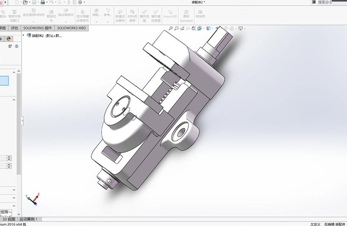347x226 pixels.
Task: Click the appearance color-wheel tab in left panel
Action: 8,39
